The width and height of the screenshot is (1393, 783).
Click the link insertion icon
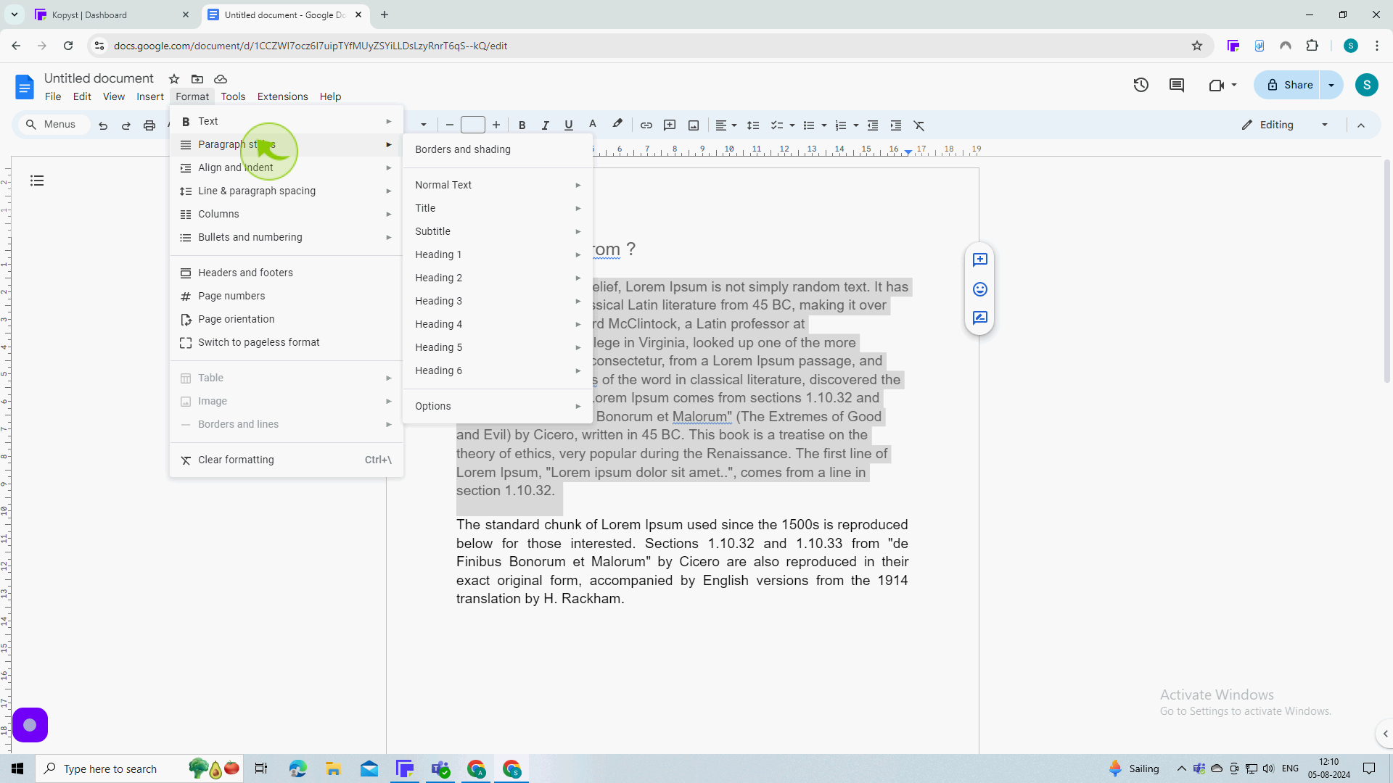click(x=646, y=125)
